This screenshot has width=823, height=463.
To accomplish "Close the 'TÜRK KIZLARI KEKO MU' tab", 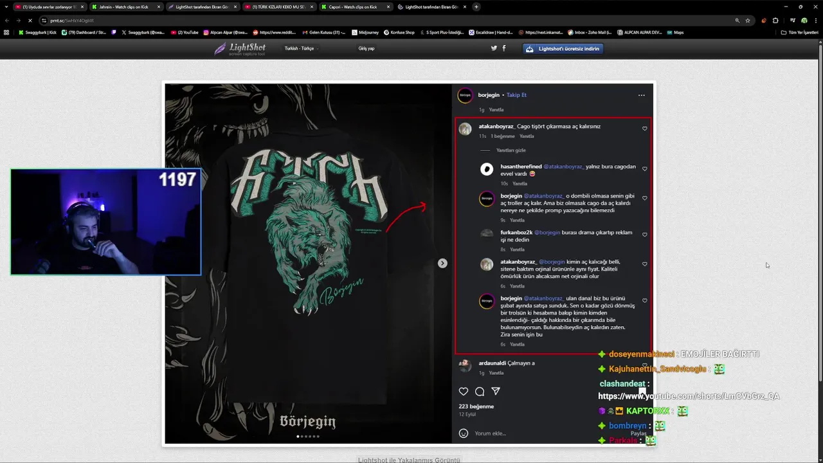I will pyautogui.click(x=311, y=6).
